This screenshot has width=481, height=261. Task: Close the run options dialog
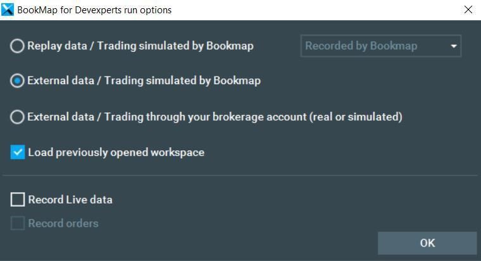pyautogui.click(x=468, y=9)
